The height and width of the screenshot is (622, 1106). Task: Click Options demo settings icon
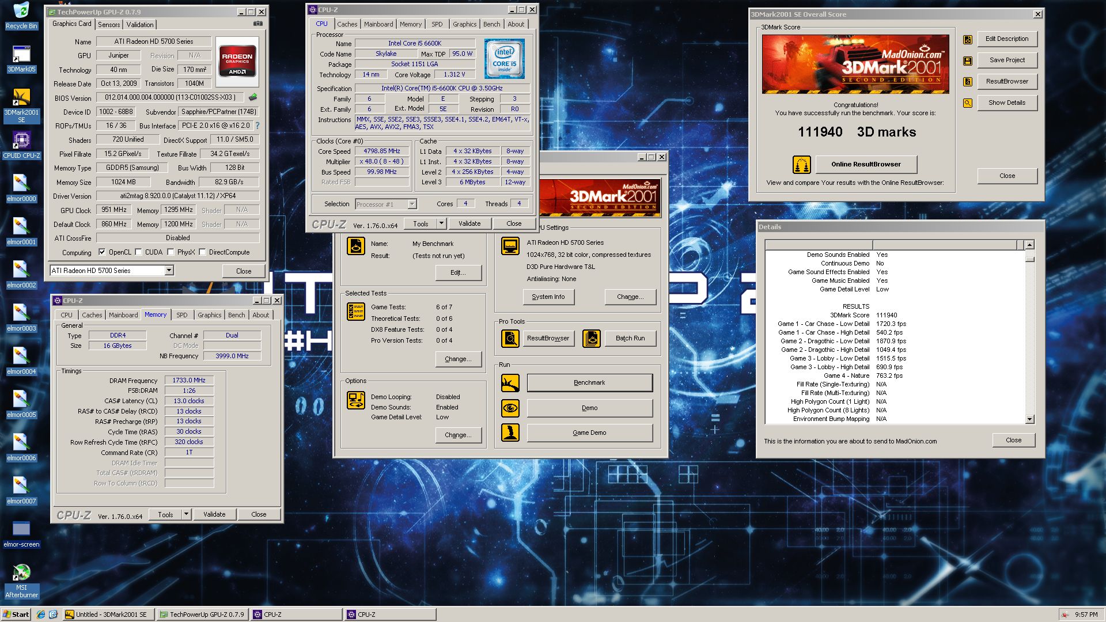click(x=356, y=400)
